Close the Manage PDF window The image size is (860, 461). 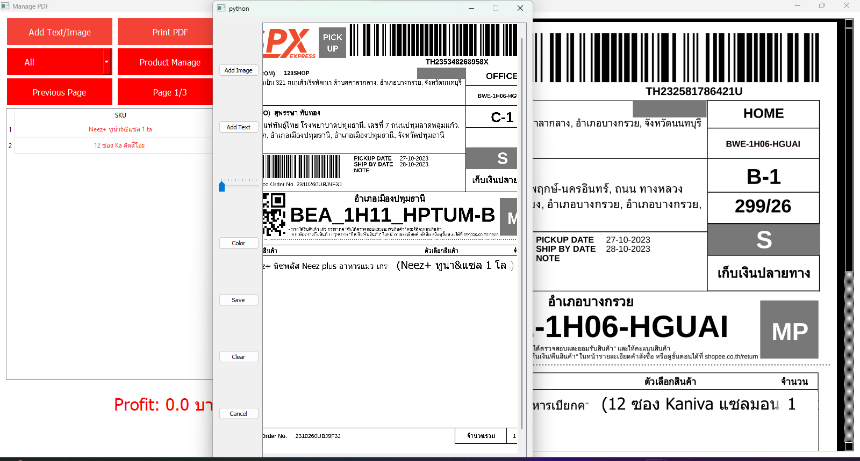(x=847, y=6)
